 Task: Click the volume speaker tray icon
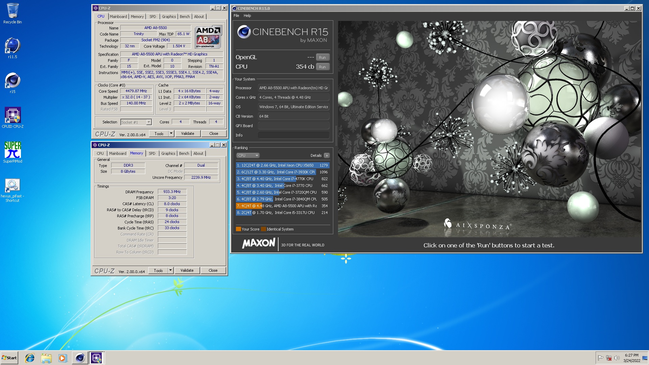[617, 358]
